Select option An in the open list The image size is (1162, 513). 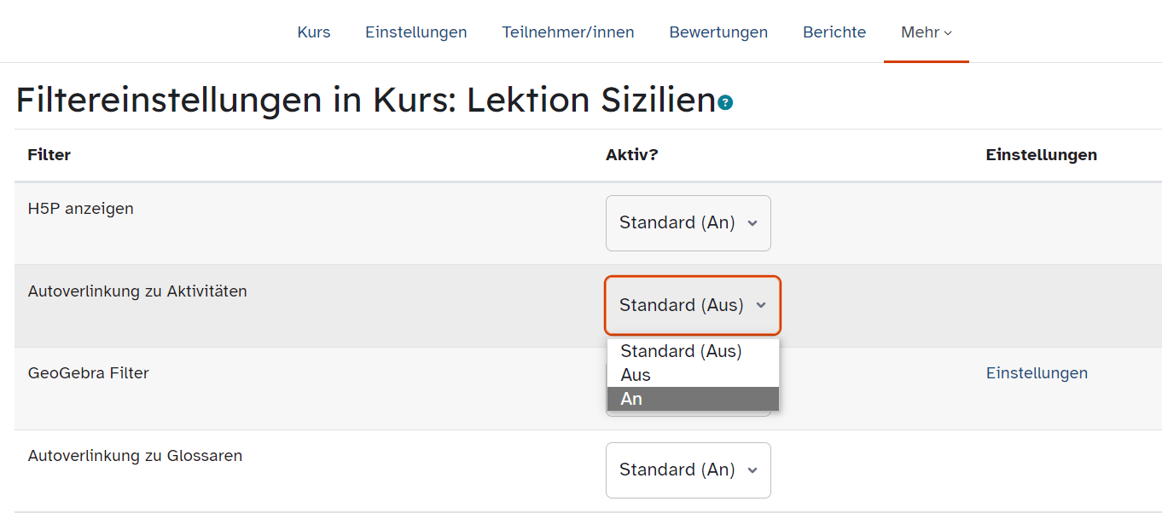pos(693,399)
